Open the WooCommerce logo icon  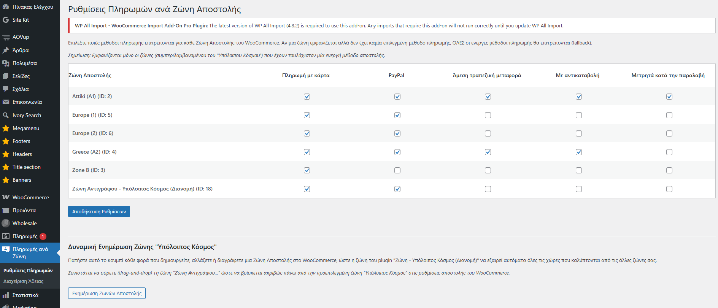pyautogui.click(x=6, y=197)
